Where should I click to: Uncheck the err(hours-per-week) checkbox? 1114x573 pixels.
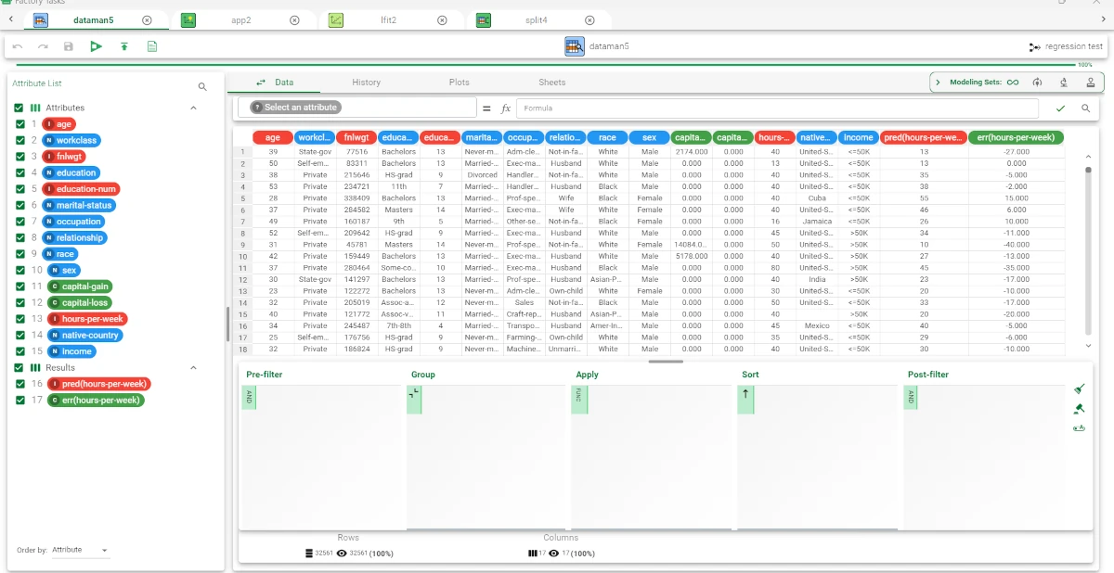tap(19, 400)
